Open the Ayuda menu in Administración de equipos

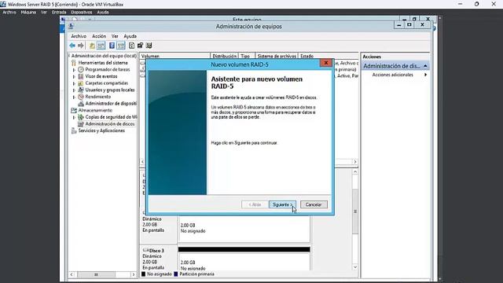130,36
